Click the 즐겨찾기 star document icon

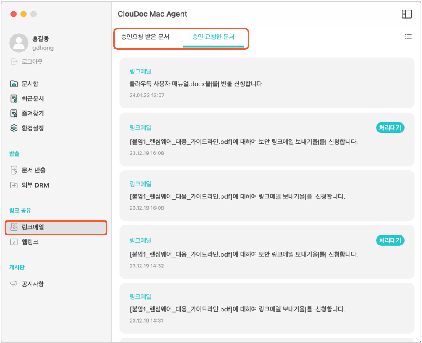click(x=14, y=113)
